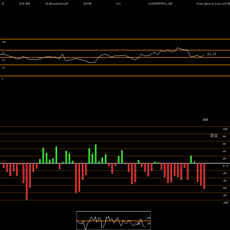Click the RSI axis label 70

(3, 53)
